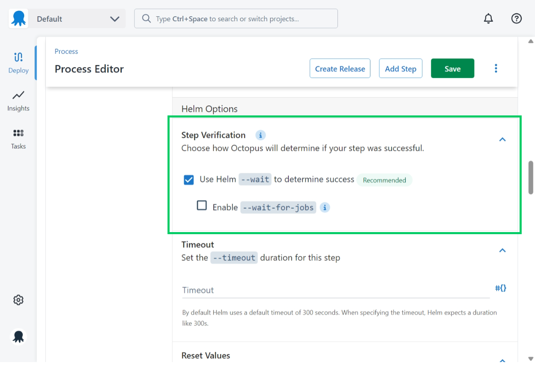The image size is (535, 375).
Task: Open the help question mark menu
Action: (517, 19)
